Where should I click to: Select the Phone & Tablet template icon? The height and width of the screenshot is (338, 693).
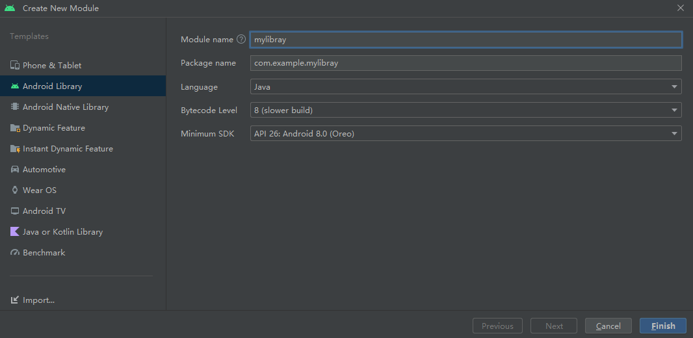coord(15,66)
